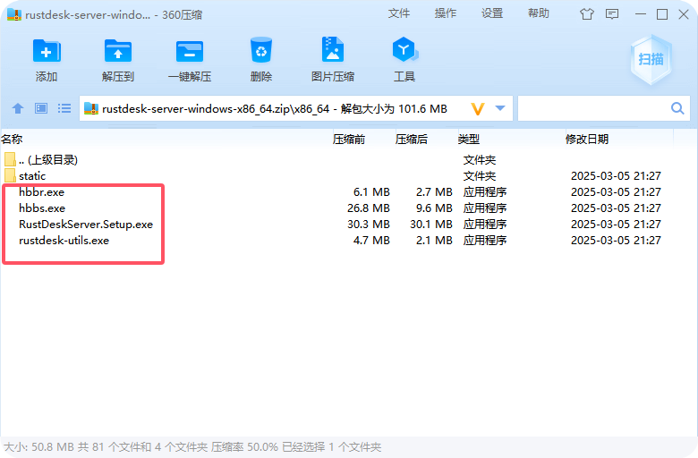Click the 解压到 (Extract to) icon

pos(118,51)
